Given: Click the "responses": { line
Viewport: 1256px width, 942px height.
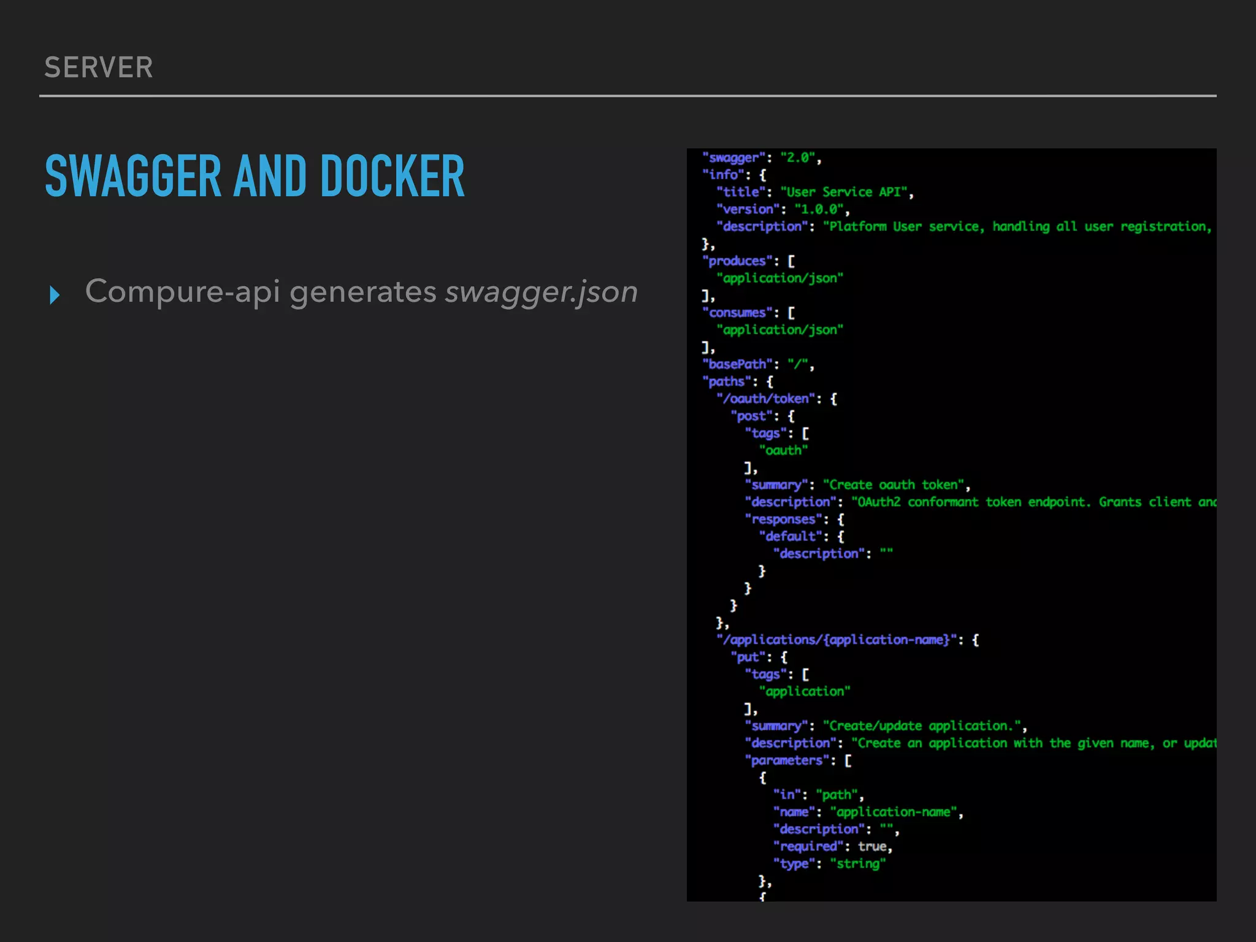Looking at the screenshot, I should [795, 519].
